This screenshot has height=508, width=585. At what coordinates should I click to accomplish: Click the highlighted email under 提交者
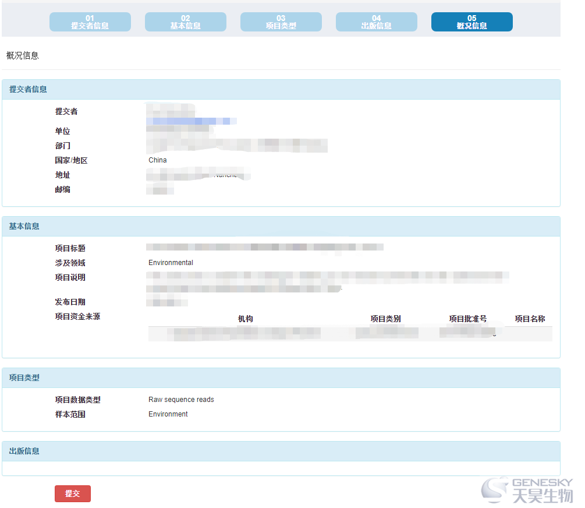191,121
